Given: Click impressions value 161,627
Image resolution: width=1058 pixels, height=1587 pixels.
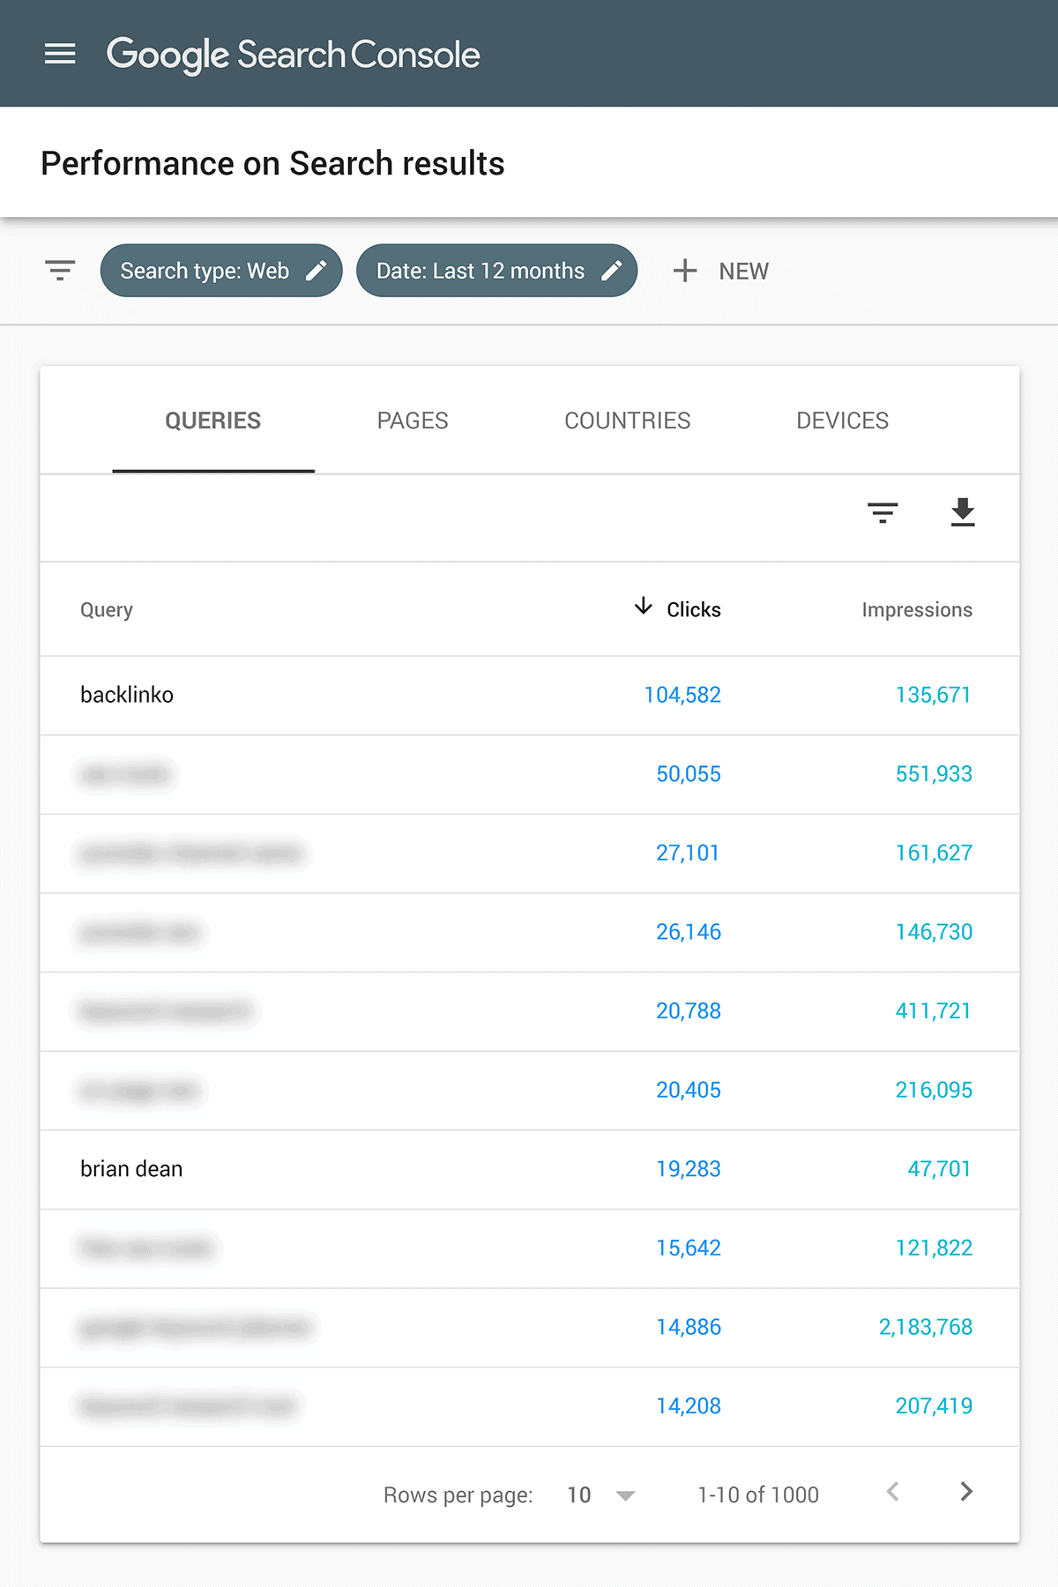Looking at the screenshot, I should [934, 853].
